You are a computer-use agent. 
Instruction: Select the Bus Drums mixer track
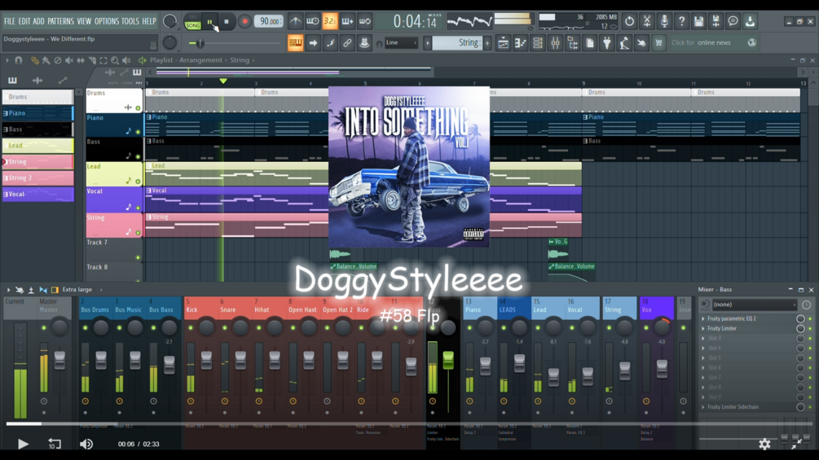pyautogui.click(x=95, y=310)
